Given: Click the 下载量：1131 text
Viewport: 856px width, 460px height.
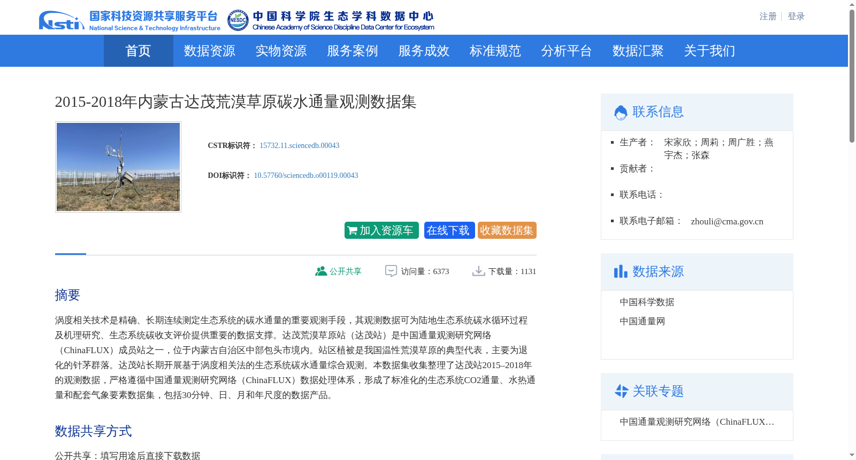Looking at the screenshot, I should 513,271.
